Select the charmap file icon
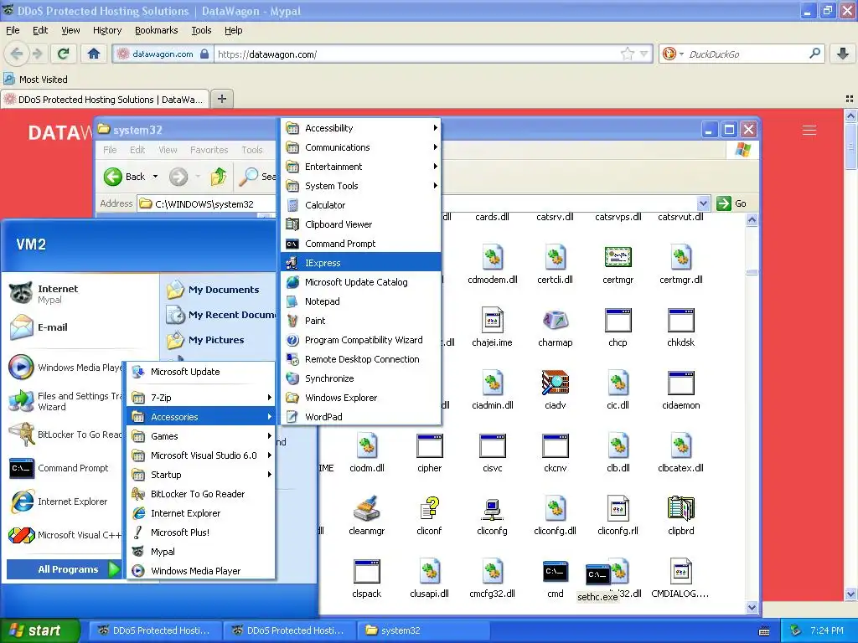The height and width of the screenshot is (643, 858). 555,321
